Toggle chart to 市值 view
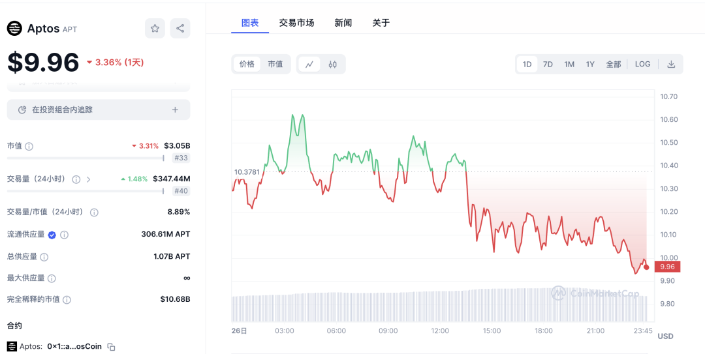This screenshot has width=705, height=354. tap(275, 65)
